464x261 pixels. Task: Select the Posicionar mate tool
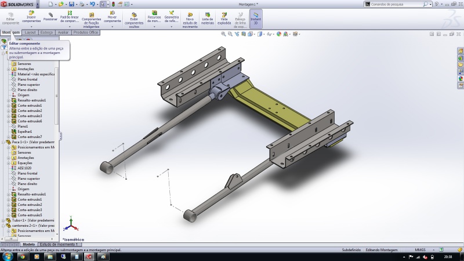(x=50, y=17)
